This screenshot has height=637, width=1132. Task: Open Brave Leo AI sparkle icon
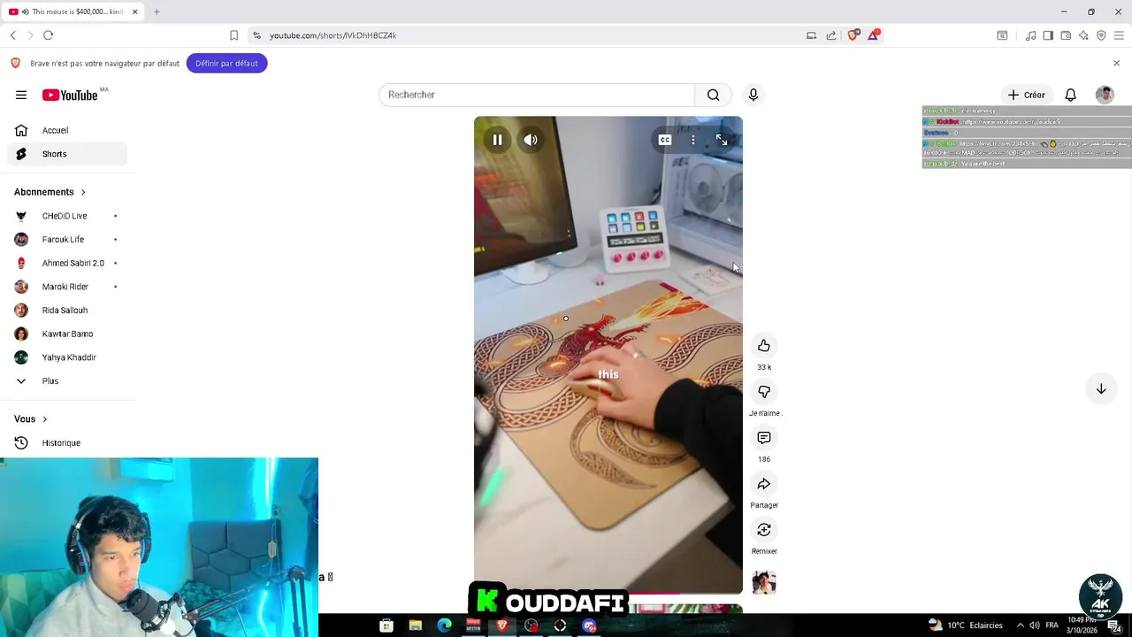point(1083,35)
